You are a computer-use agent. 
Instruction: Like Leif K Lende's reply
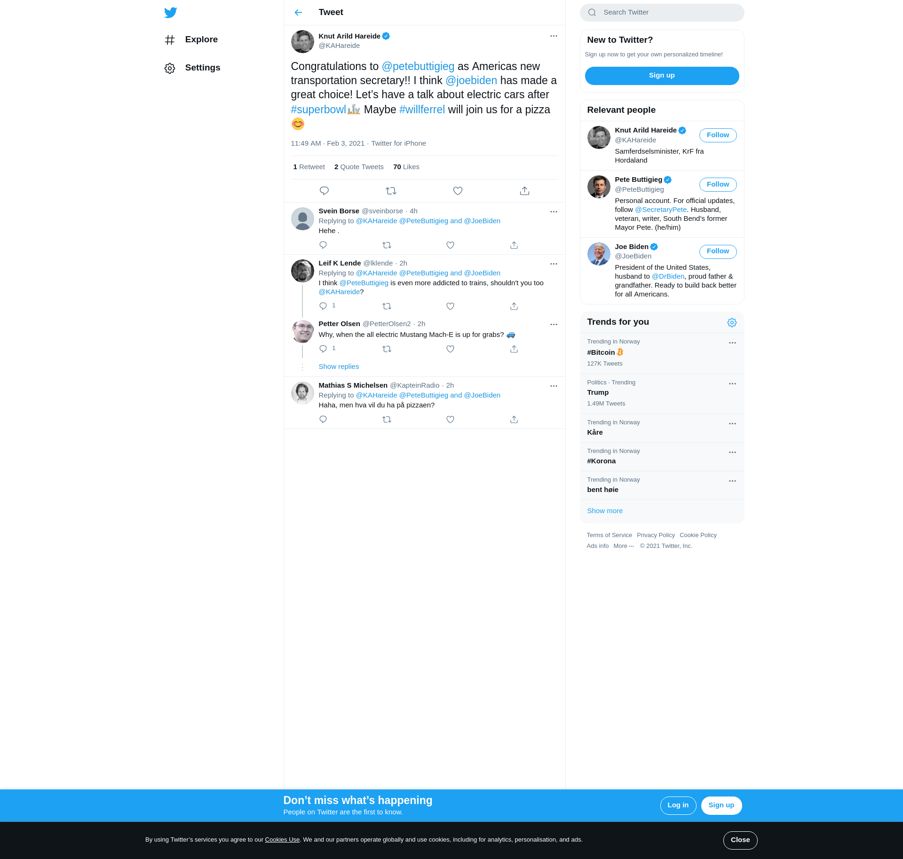pyautogui.click(x=450, y=306)
